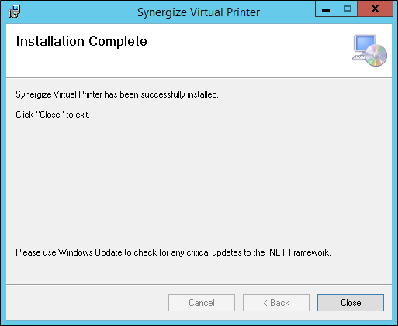This screenshot has height=326, width=398.
Task: Click the CD disc in setup graphic
Action: pos(376,56)
